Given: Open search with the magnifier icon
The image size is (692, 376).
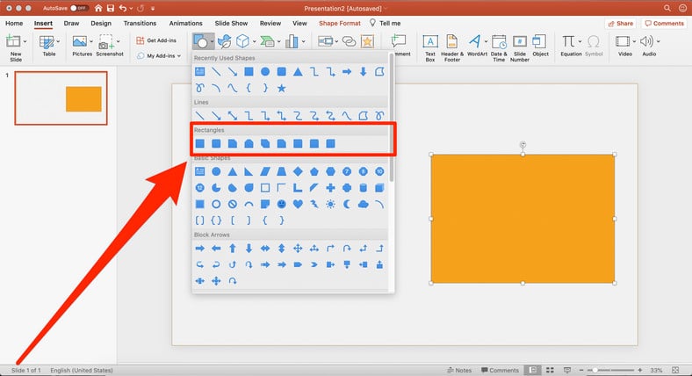Looking at the screenshot, I should coord(667,8).
